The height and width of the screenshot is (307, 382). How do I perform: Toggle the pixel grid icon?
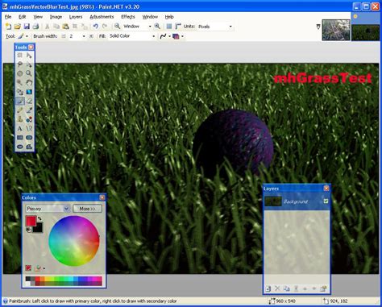[169, 27]
